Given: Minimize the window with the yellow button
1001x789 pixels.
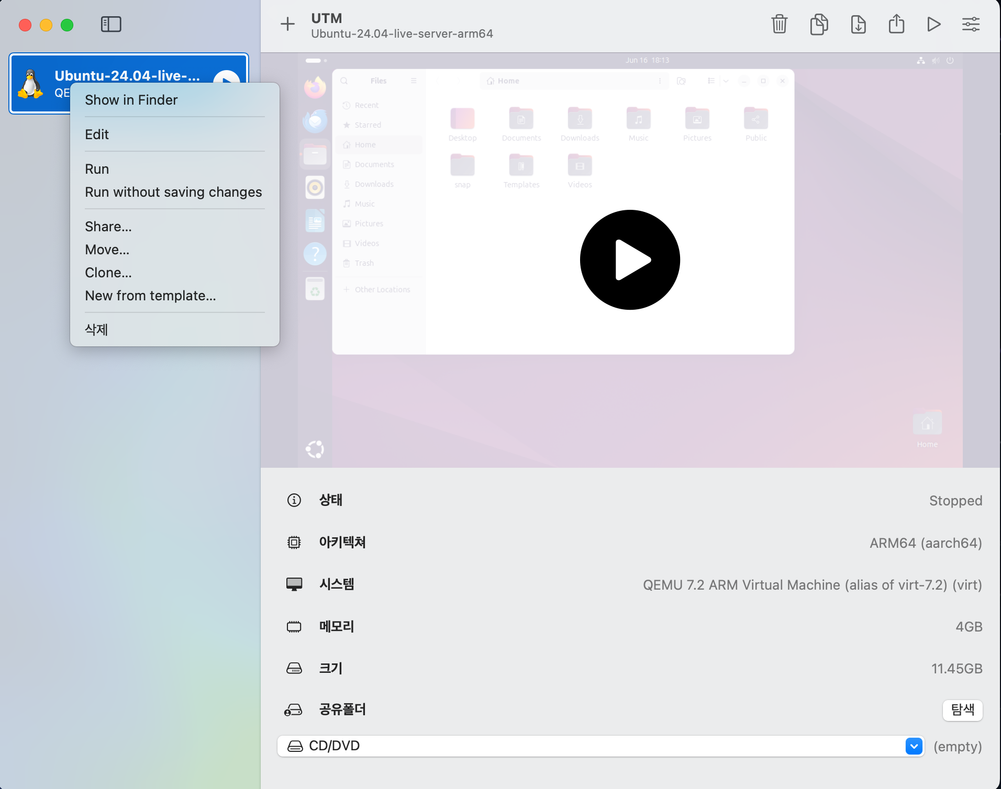Looking at the screenshot, I should [46, 25].
